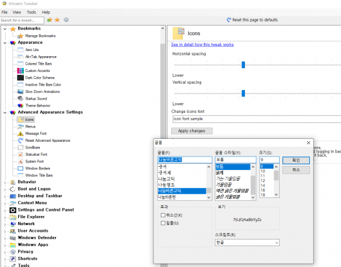341x267 pixels.
Task: Enable the 취소선 strikeout checkbox
Action: coord(163,215)
